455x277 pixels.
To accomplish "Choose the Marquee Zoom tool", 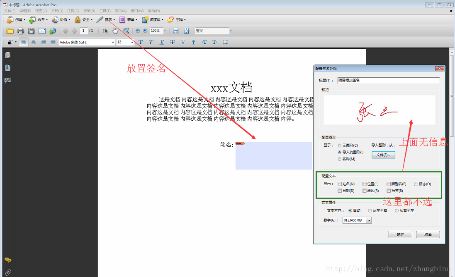I will coord(126,31).
